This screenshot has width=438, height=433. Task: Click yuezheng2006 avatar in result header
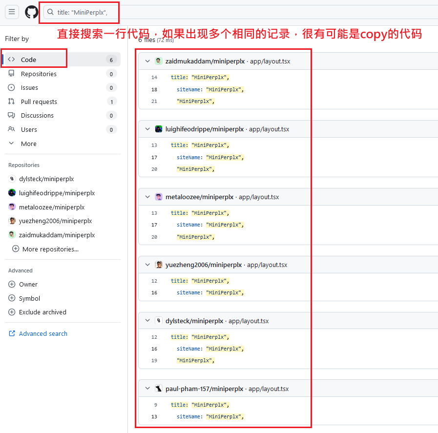[158, 265]
